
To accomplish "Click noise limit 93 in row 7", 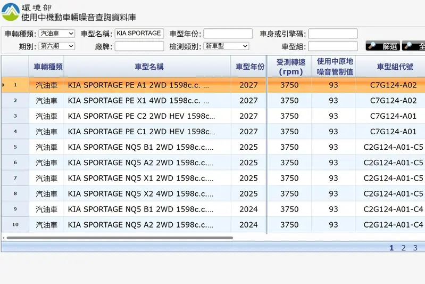I will point(334,178).
